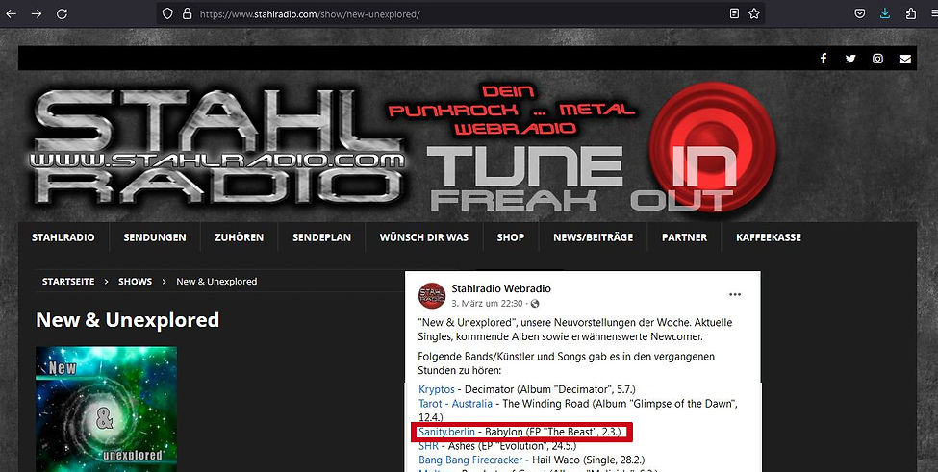Viewport: 938px width, 472px height.
Task: Open the WÜNSCH DIR WAS menu item
Action: pyautogui.click(x=423, y=237)
